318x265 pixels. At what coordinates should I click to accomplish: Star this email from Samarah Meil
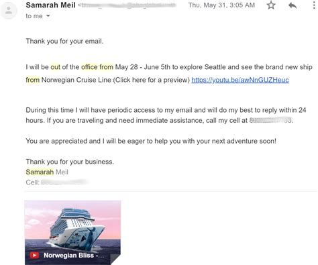[x=271, y=5]
